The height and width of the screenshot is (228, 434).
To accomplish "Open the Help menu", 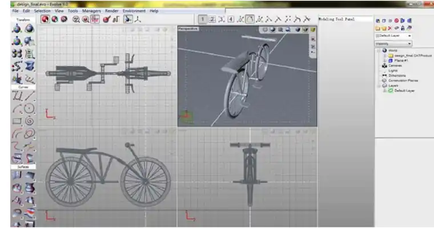I will coord(154,11).
